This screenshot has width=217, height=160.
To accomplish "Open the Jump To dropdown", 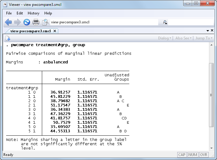I will click(204, 38).
